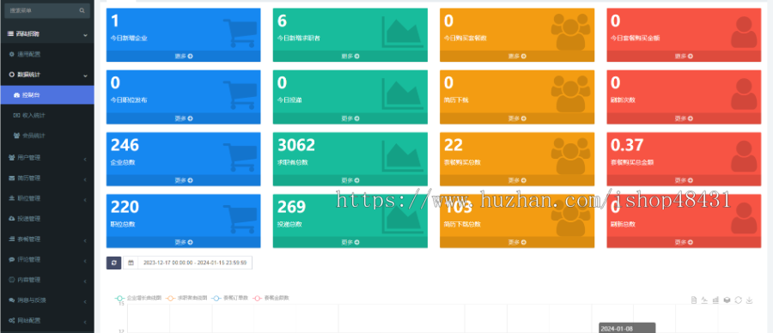Click the magnifier icon in the menu search box
This screenshot has height=333, width=773.
click(x=82, y=10)
